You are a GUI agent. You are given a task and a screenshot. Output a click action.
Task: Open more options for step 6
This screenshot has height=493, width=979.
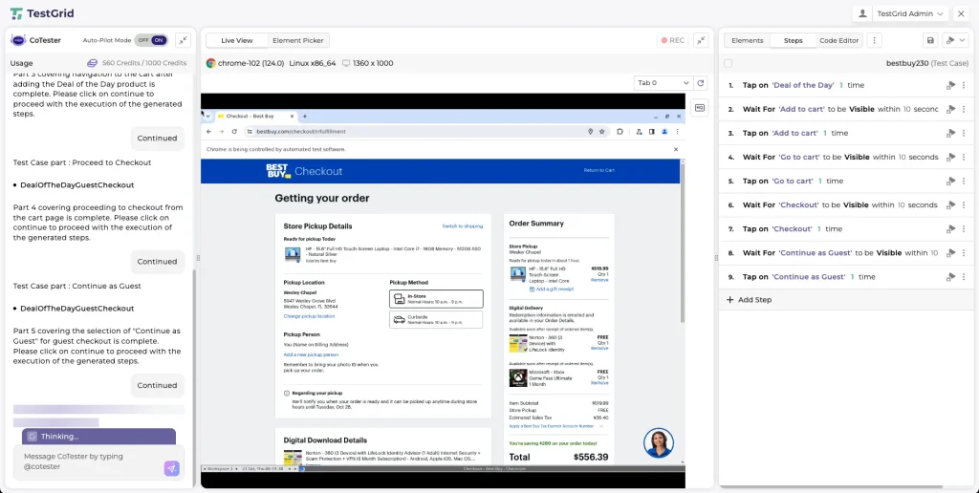click(x=964, y=205)
